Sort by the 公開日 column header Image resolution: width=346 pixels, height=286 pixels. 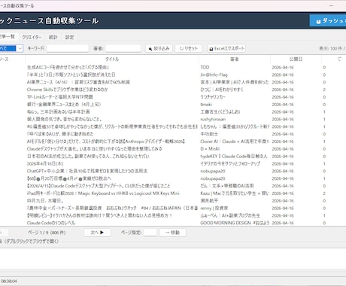point(296,59)
